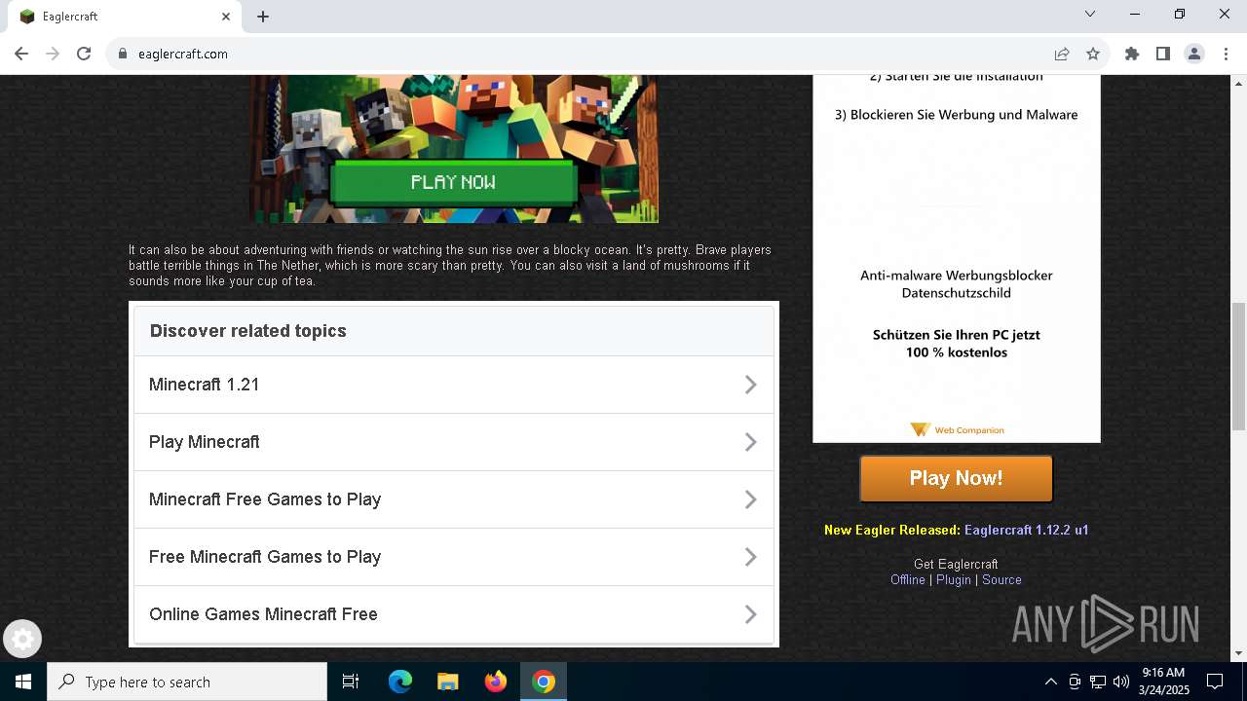
Task: Open the Chrome profile avatar
Action: click(1194, 54)
